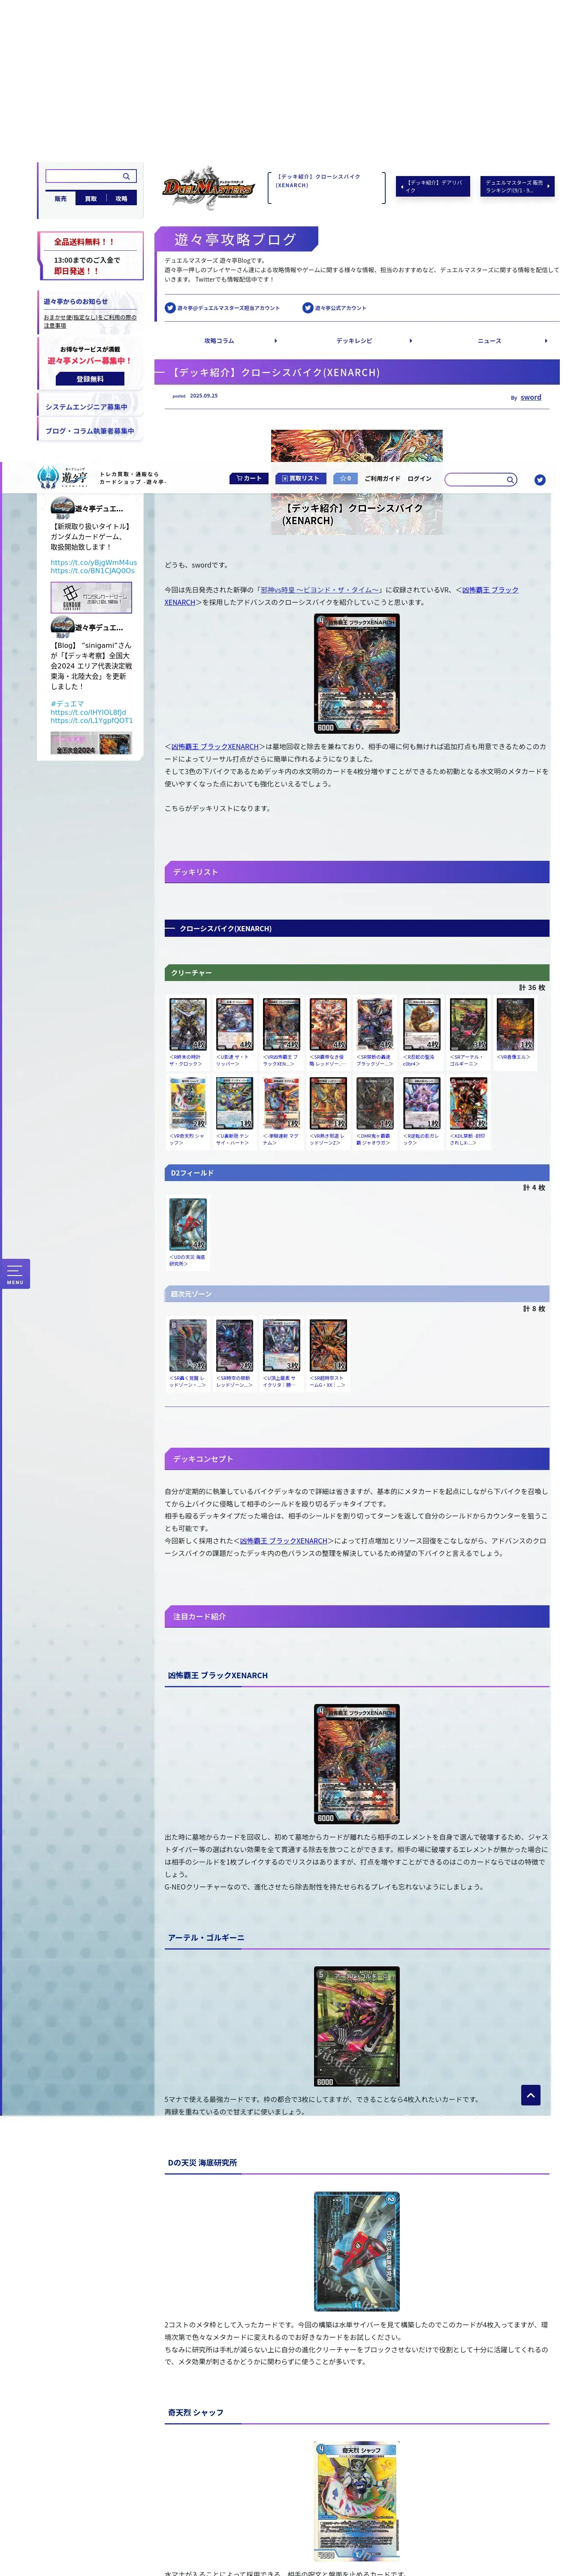This screenshot has width=586, height=2576.
Task: Click the 全国大会2024 tweet image
Action: pyautogui.click(x=91, y=743)
